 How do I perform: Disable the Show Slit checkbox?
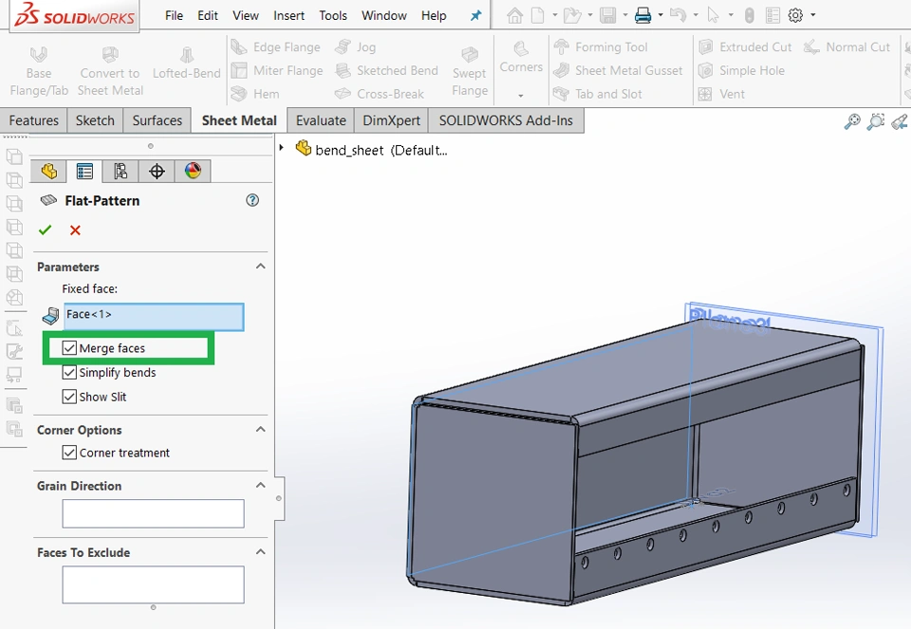click(x=69, y=397)
